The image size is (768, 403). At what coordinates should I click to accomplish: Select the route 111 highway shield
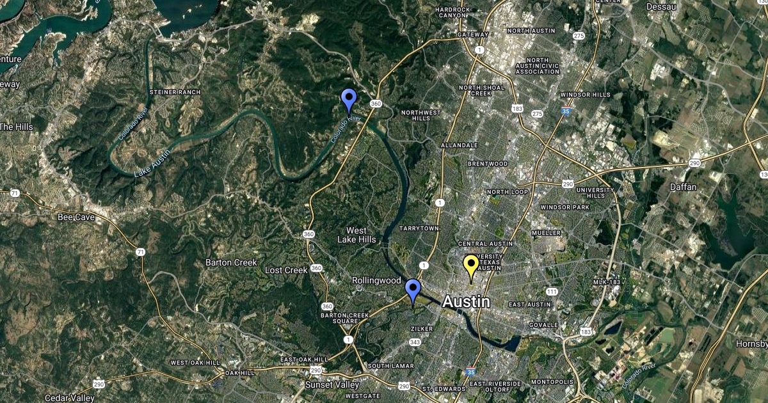coord(551,292)
